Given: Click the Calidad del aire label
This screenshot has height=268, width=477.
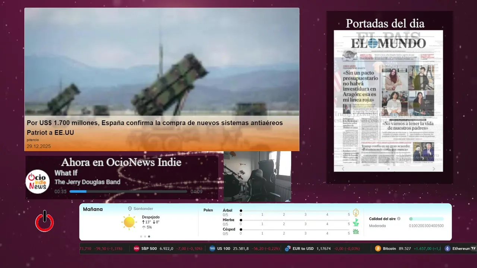Looking at the screenshot, I should [x=382, y=219].
